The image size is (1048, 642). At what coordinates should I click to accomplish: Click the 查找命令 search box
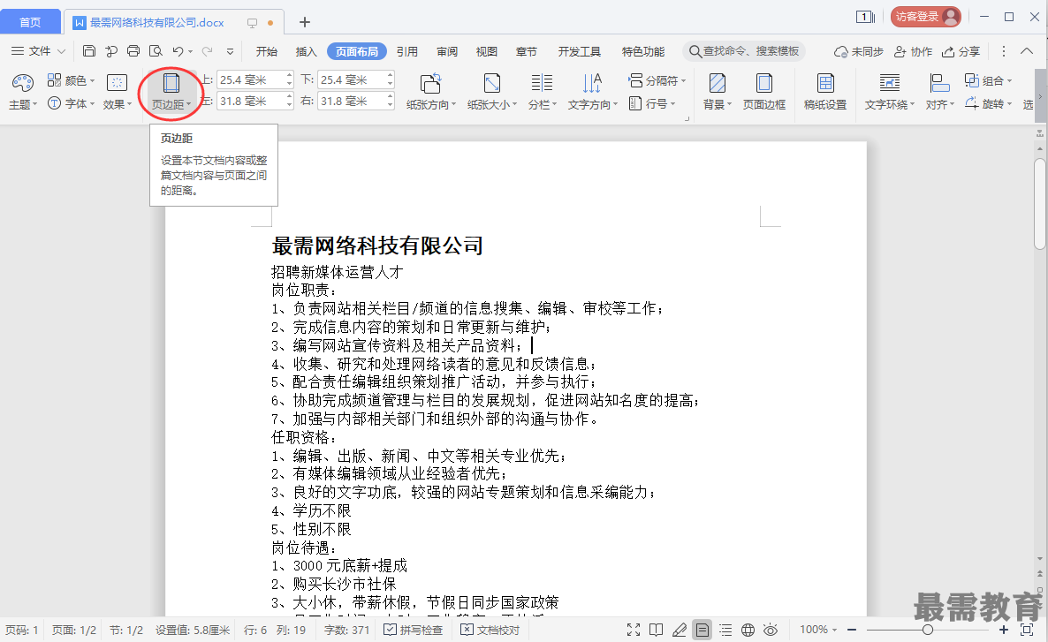(x=744, y=51)
